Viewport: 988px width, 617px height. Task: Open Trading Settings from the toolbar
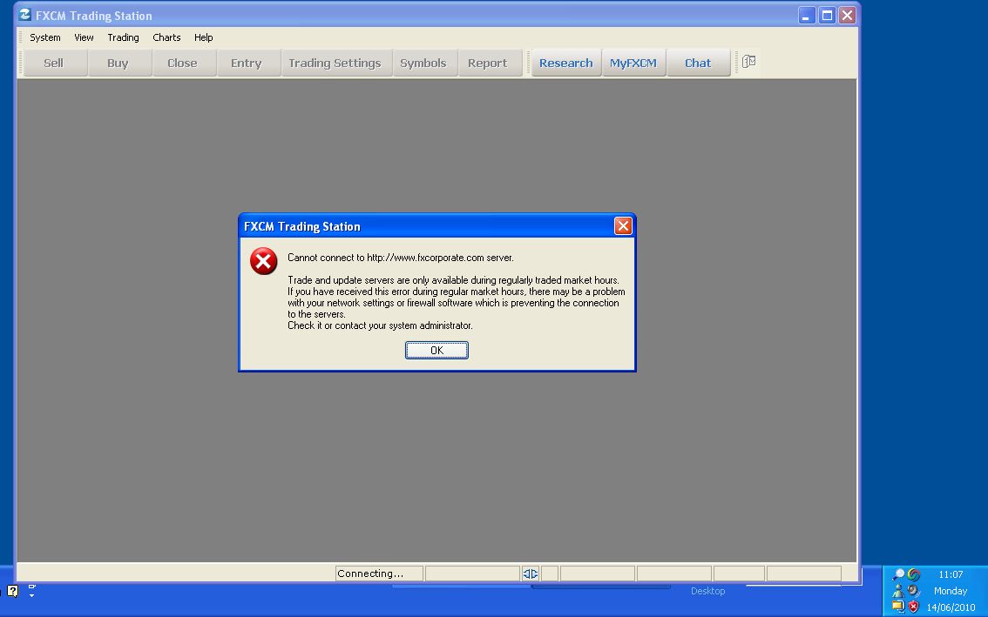(x=336, y=63)
